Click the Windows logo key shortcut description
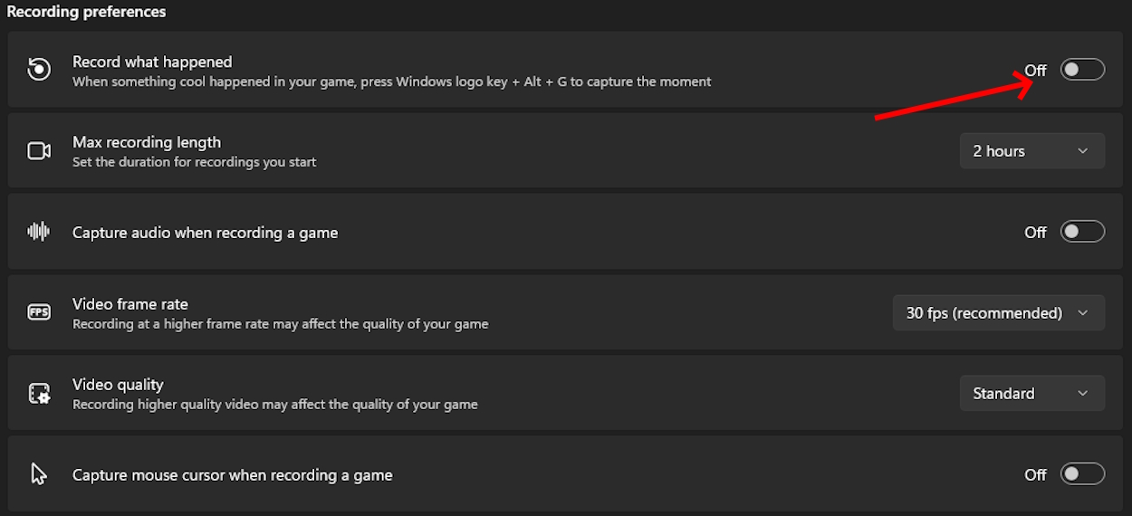 [x=391, y=81]
